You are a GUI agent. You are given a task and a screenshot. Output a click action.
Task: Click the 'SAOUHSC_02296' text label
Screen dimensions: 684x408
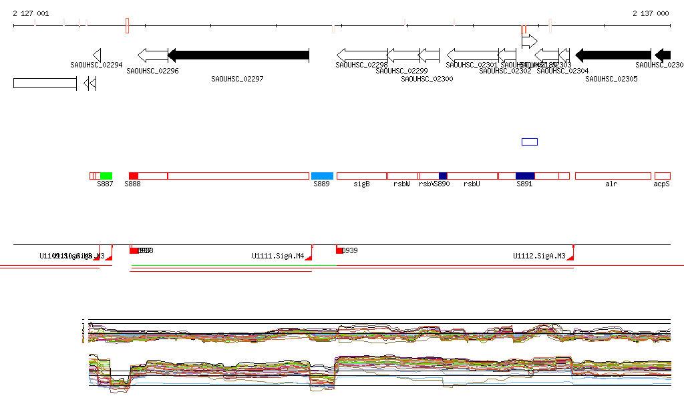point(153,71)
